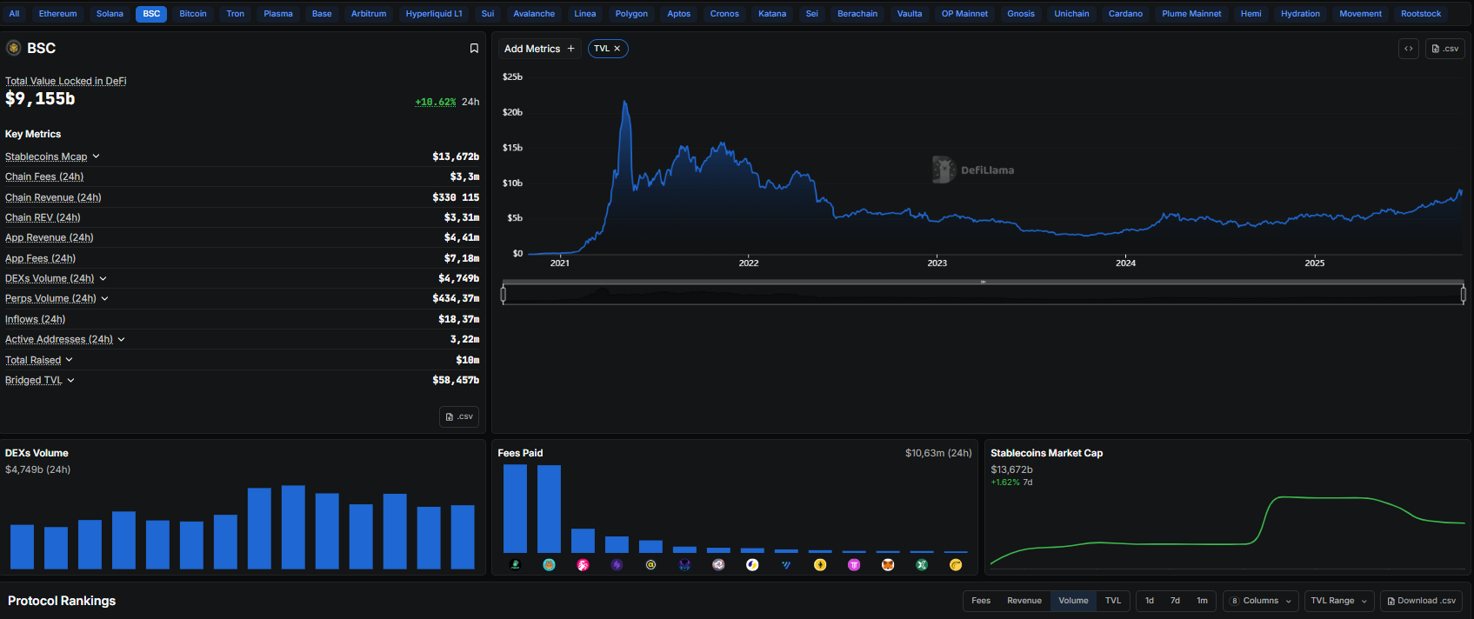The image size is (1474, 619).
Task: Click the left handle of chart range slider
Action: pyautogui.click(x=503, y=295)
